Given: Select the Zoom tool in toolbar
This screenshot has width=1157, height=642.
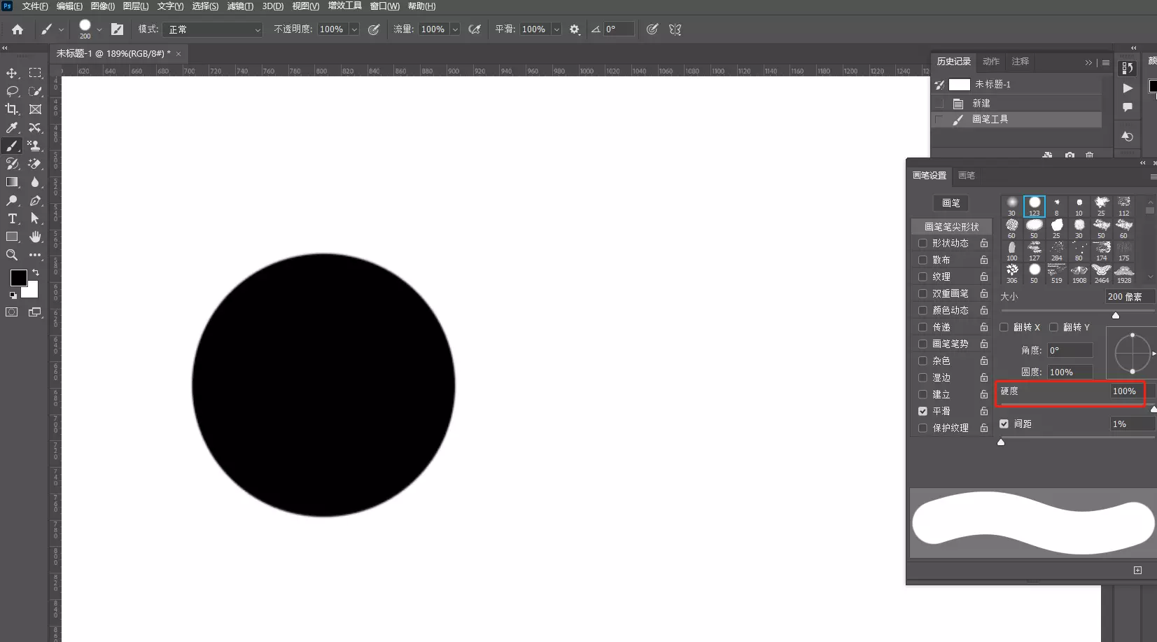Looking at the screenshot, I should [x=12, y=255].
